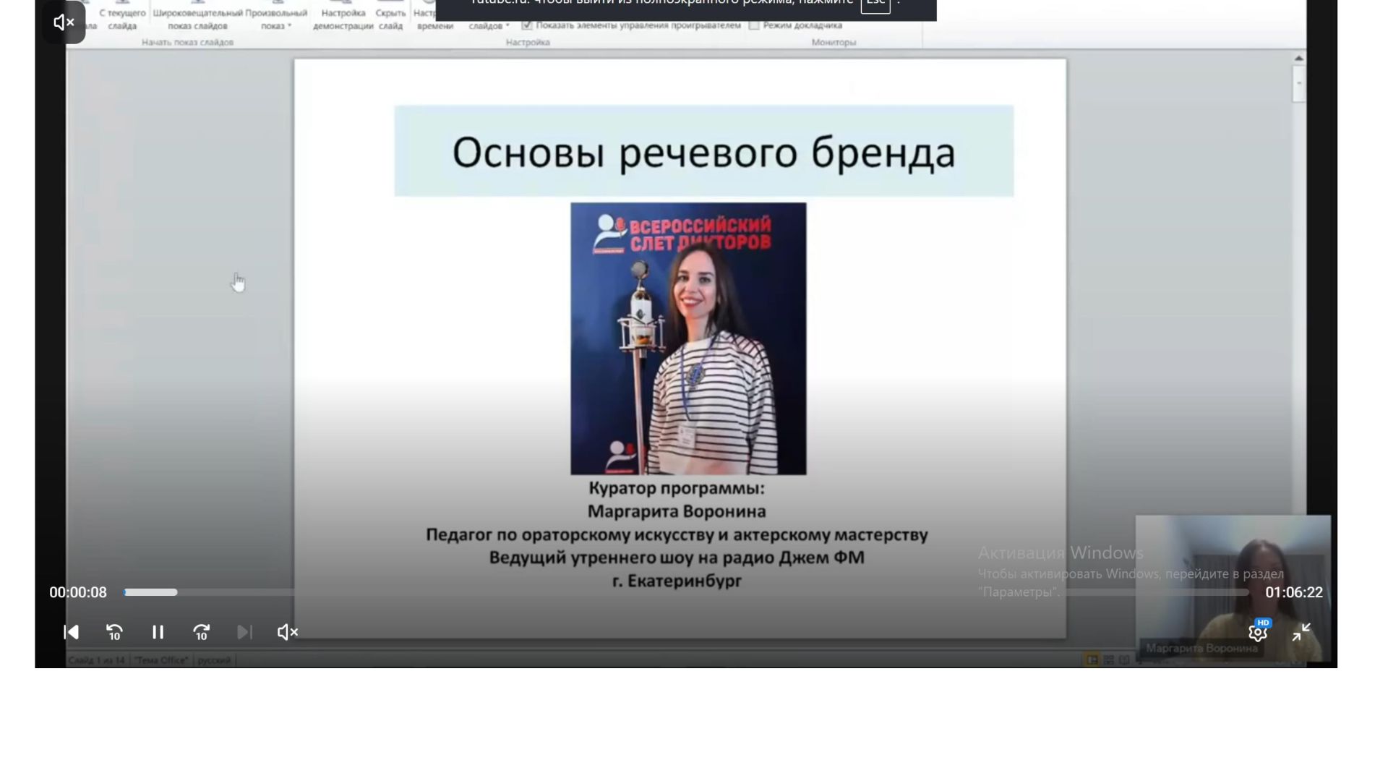The height and width of the screenshot is (781, 1388).
Task: Click the 'г. Екатеринбург' line on the slide
Action: click(x=677, y=581)
